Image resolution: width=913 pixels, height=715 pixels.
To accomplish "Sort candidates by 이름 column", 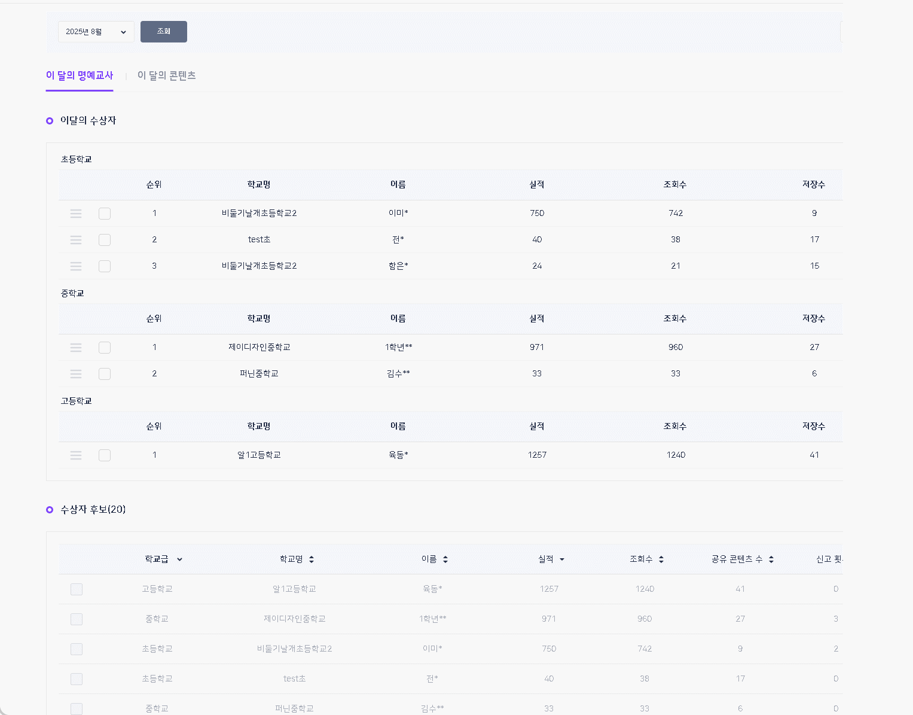I will pyautogui.click(x=445, y=559).
